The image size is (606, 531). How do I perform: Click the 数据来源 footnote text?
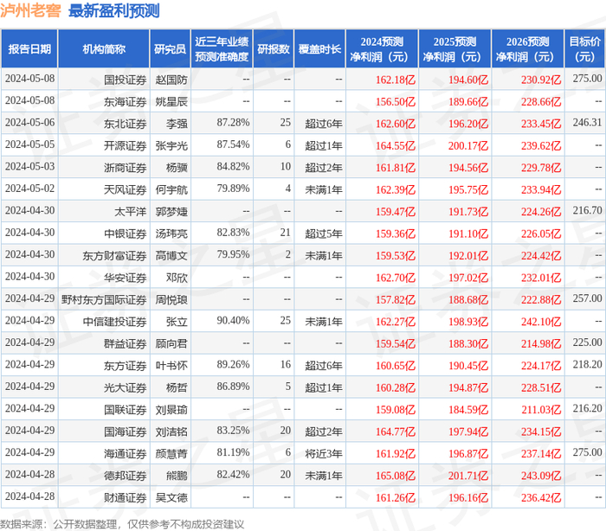[x=122, y=524]
